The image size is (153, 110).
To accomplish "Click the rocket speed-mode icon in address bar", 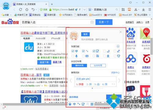I will pyautogui.click(x=76, y=10).
